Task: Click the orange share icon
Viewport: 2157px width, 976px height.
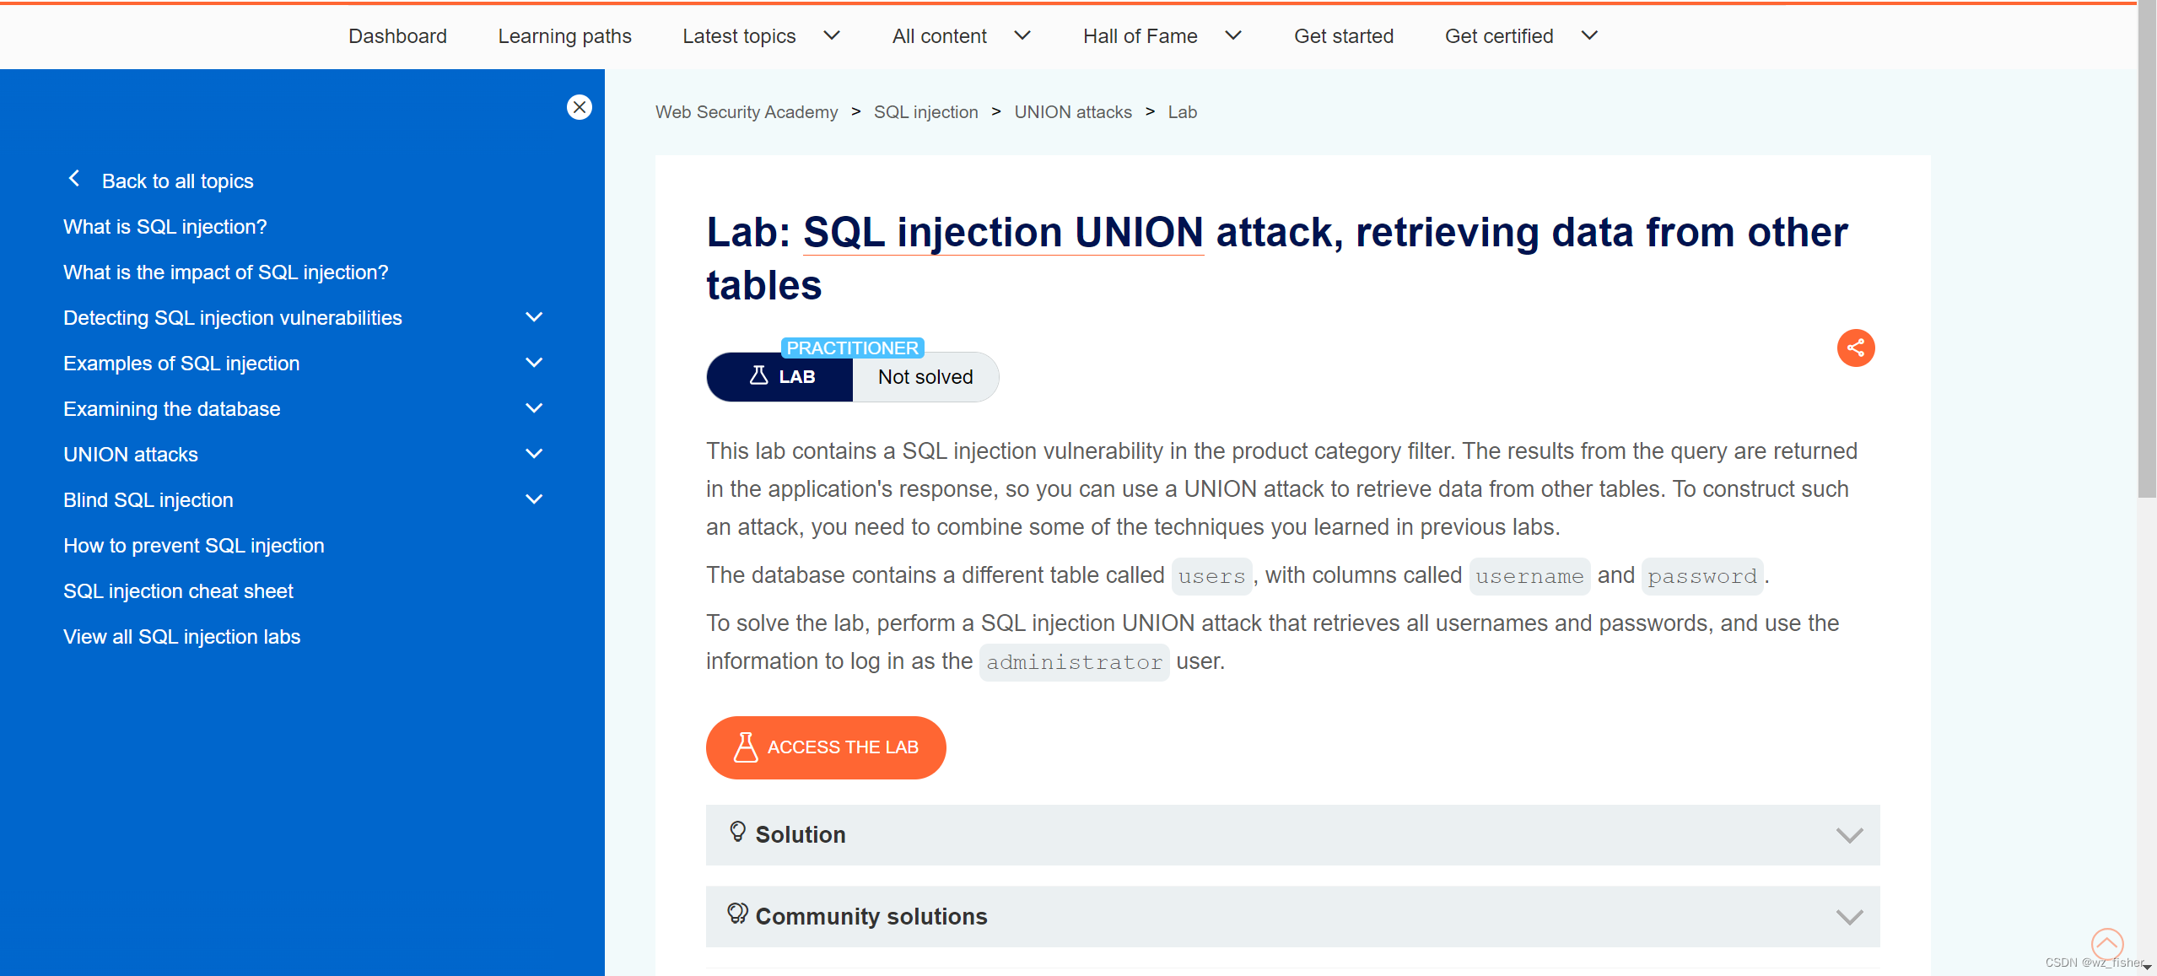Action: pos(1855,348)
